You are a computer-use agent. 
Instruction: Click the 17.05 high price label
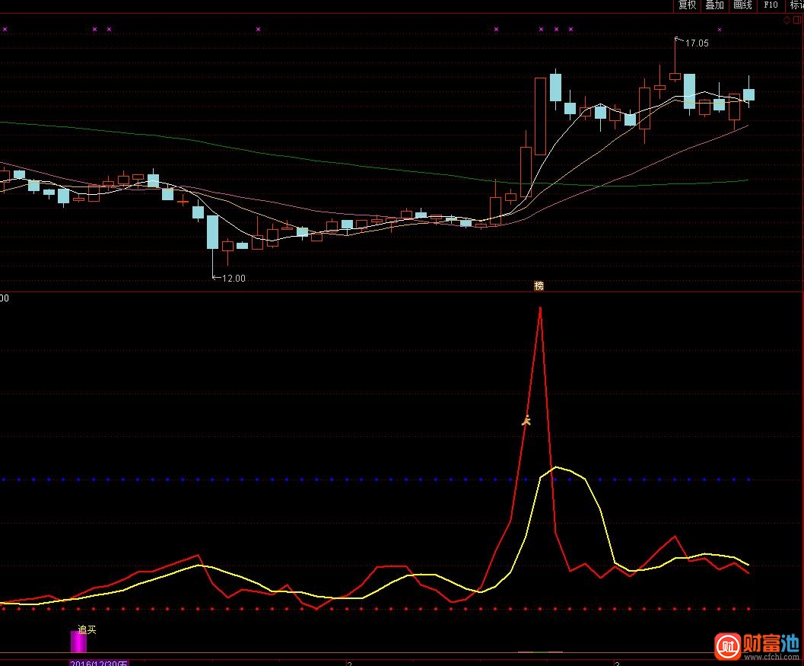(697, 43)
